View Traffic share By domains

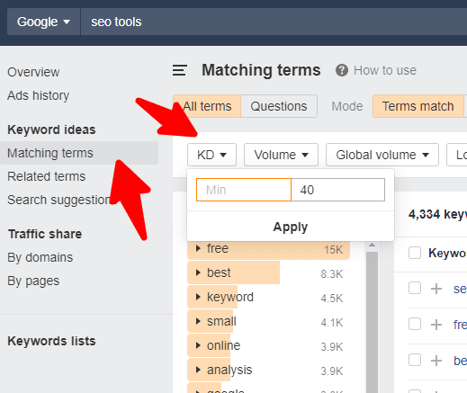pos(40,257)
